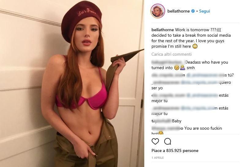This screenshot has height=167, width=242.
Task: Click the eye-roll emoji in the caption
Action: coord(195,46)
